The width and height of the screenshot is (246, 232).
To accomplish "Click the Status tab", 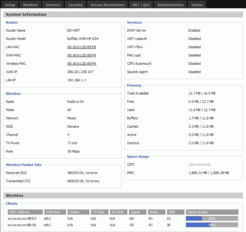I will [197, 5].
